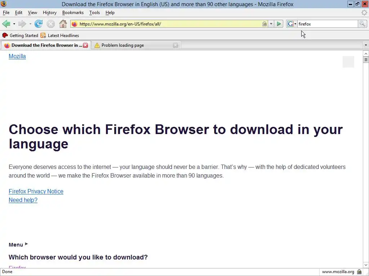Click the Firefox icon in the title bar
The width and height of the screenshot is (369, 276).
4,4
